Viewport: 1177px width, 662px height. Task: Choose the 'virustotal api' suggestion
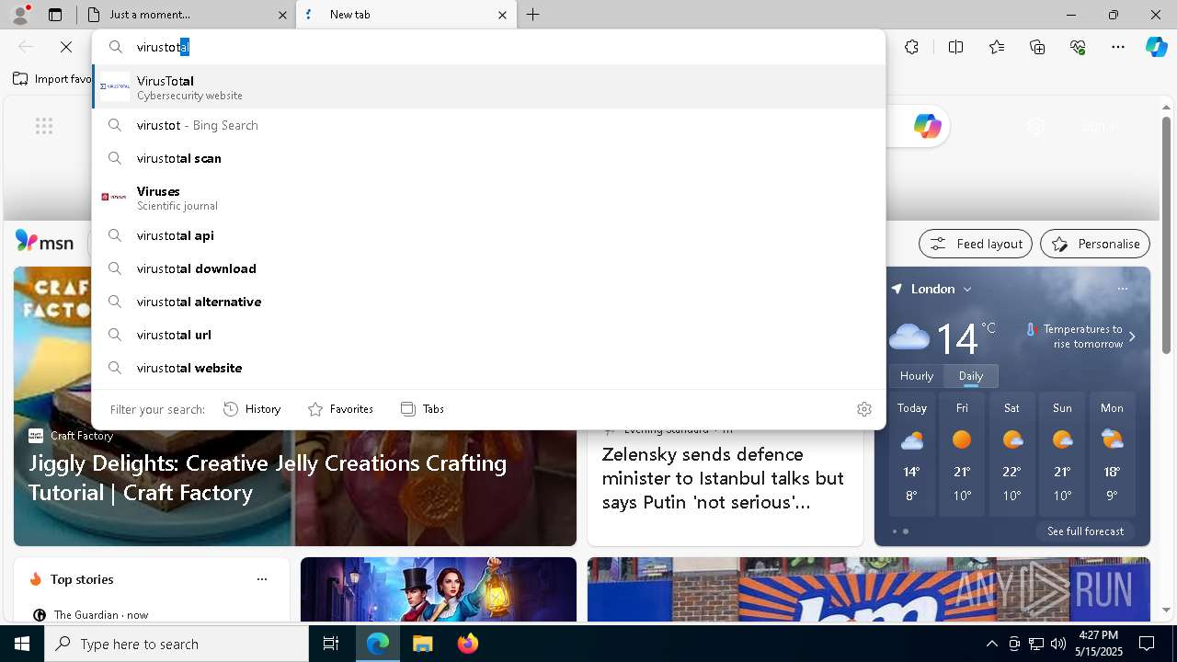pos(488,235)
